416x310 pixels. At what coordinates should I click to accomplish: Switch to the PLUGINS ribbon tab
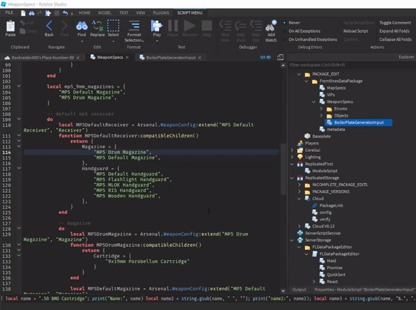(x=161, y=12)
